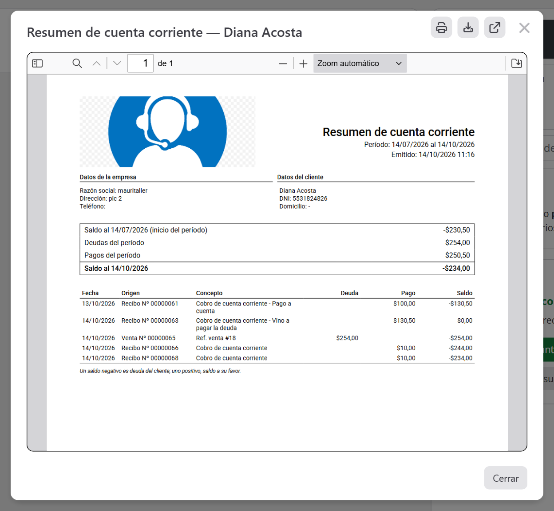Select 'Dirección: pic 2' text

(x=101, y=198)
